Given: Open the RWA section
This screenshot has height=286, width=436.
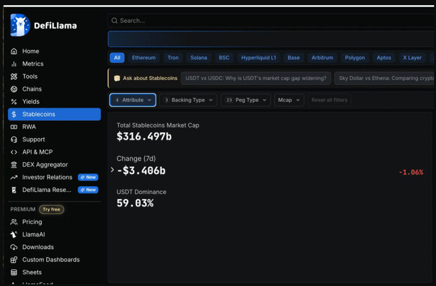Looking at the screenshot, I should [29, 127].
